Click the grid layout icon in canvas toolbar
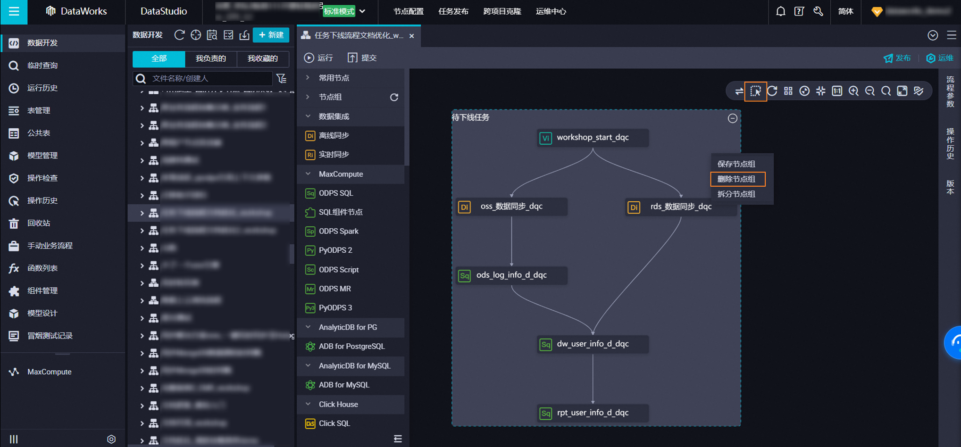This screenshot has width=961, height=447. point(788,91)
